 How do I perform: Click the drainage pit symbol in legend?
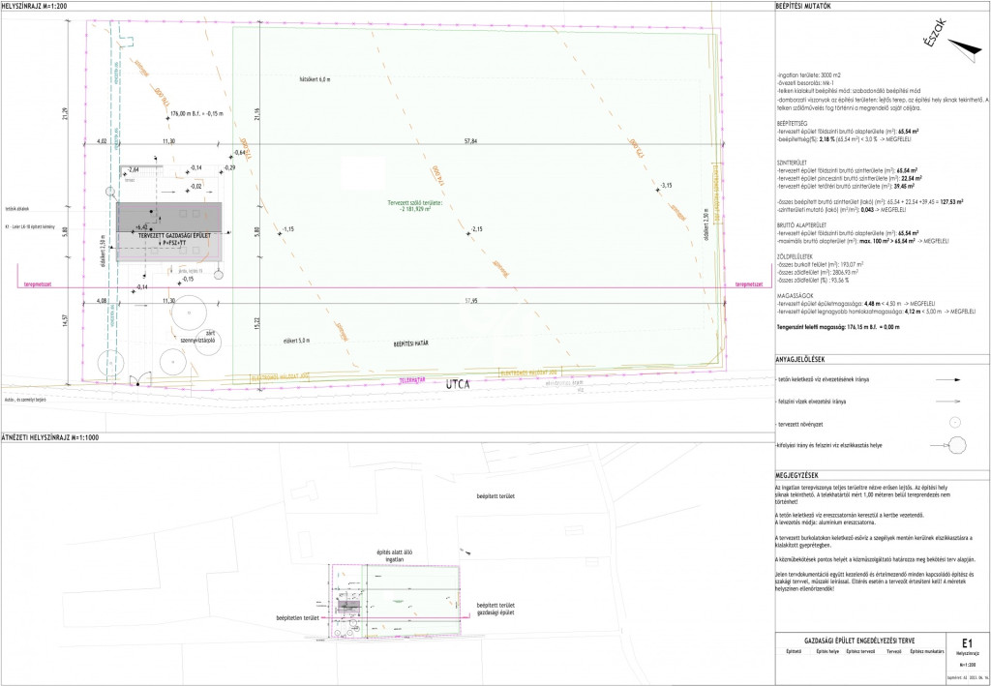tap(956, 444)
